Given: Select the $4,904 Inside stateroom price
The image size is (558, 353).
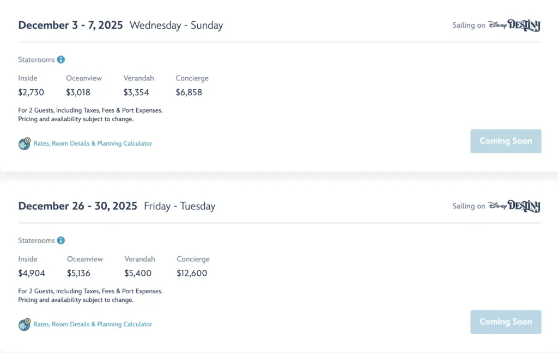Looking at the screenshot, I should [x=32, y=273].
